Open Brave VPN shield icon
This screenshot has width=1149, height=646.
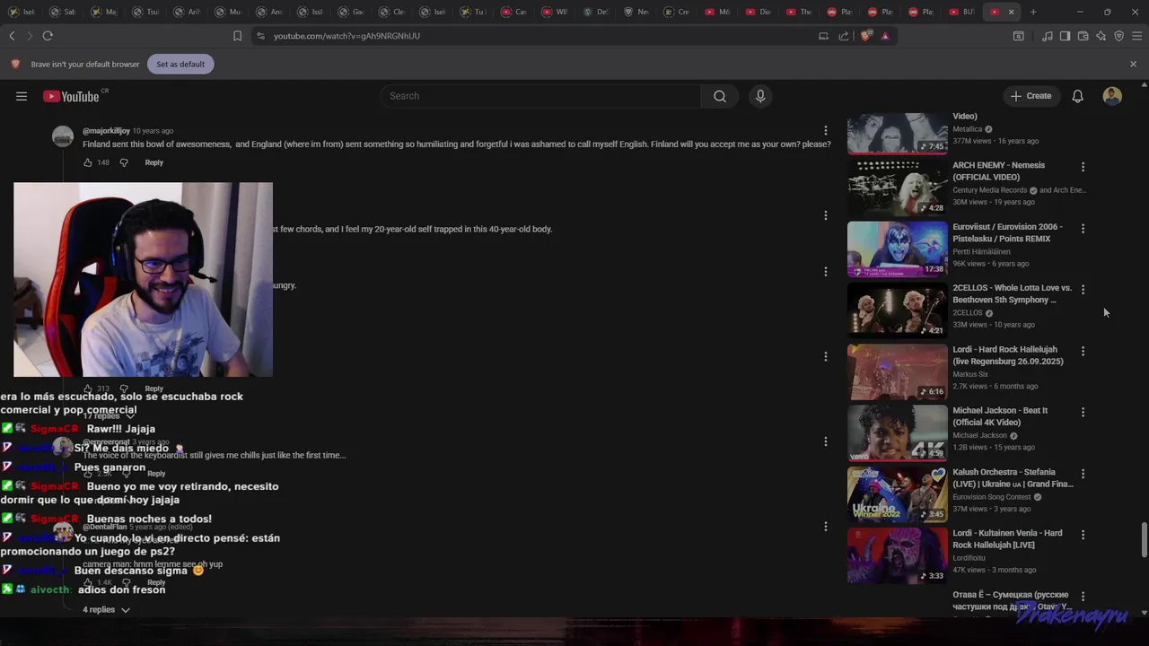tap(1118, 36)
